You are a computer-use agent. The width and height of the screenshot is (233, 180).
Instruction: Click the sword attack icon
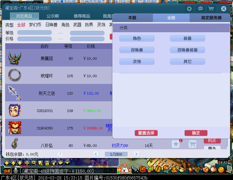pos(135,169)
